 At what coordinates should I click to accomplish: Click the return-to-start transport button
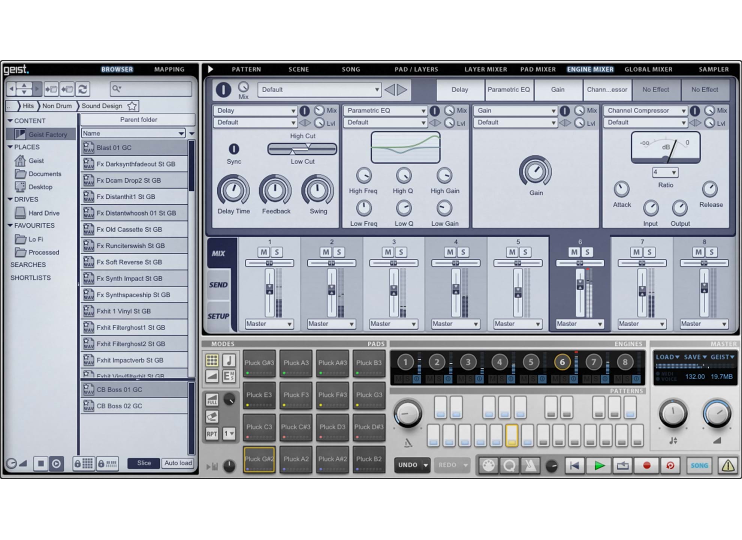pyautogui.click(x=574, y=465)
